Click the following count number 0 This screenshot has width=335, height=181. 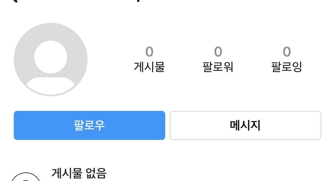coord(287,51)
